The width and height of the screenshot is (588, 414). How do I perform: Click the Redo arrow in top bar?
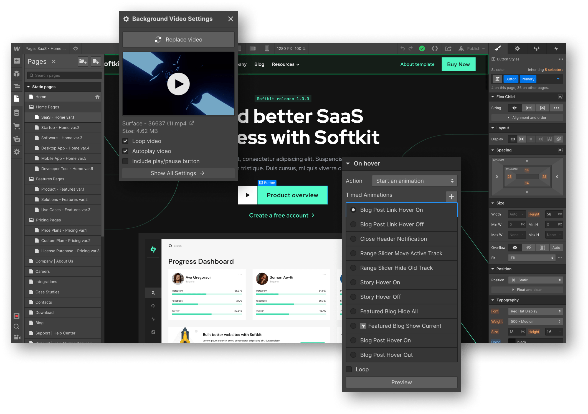pos(410,49)
